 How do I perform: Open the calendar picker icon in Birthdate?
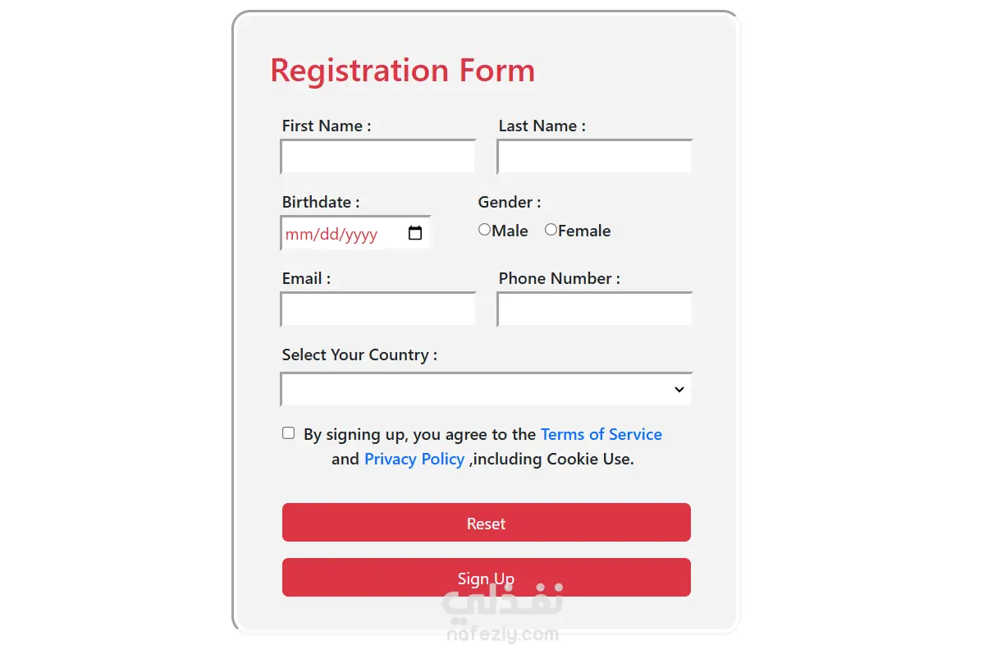415,234
